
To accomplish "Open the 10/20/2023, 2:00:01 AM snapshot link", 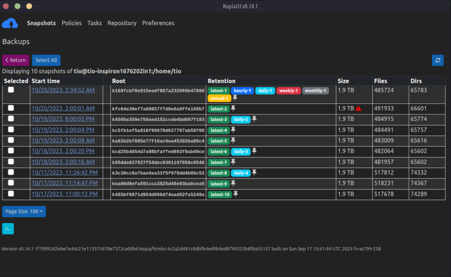I will click(x=63, y=108).
